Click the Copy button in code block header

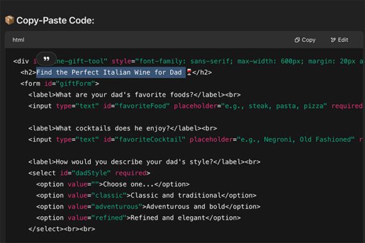click(305, 40)
